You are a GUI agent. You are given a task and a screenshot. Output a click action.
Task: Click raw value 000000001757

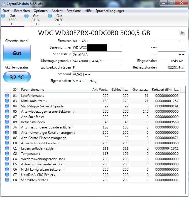point(167,101)
